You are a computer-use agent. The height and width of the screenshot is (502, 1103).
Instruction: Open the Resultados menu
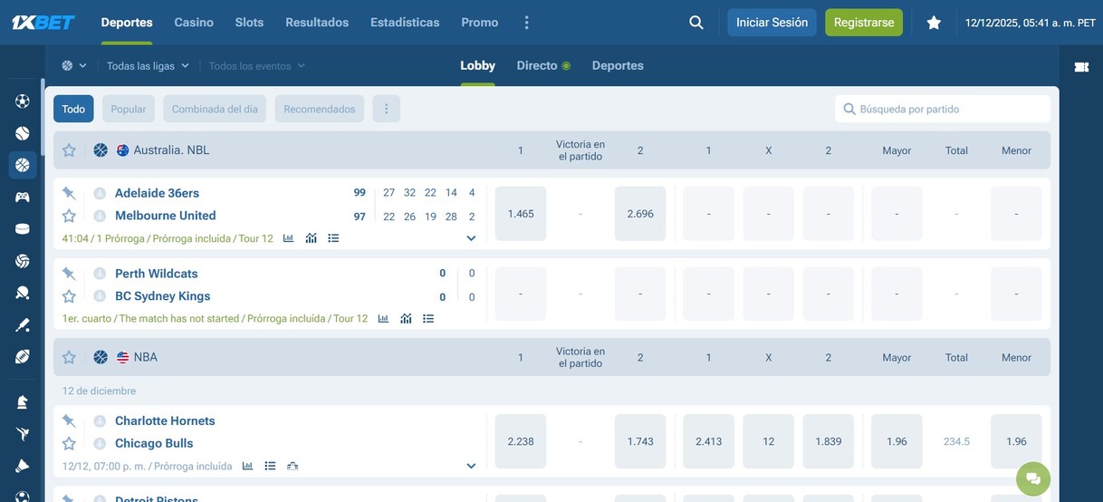[x=317, y=23]
